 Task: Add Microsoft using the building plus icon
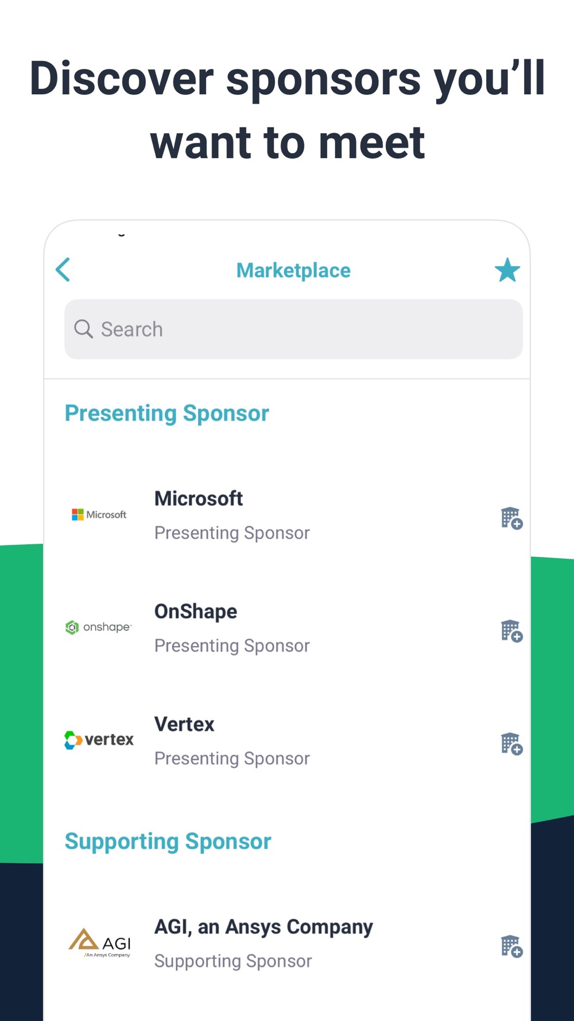pyautogui.click(x=511, y=518)
